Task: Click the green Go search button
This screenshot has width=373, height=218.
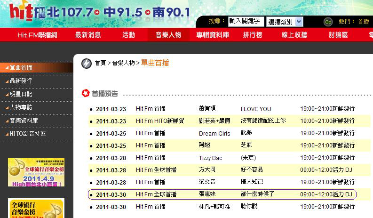Action: (328, 22)
